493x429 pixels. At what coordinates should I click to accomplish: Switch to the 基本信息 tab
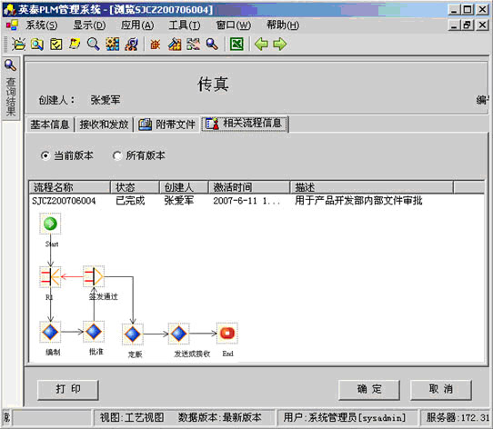[50, 125]
